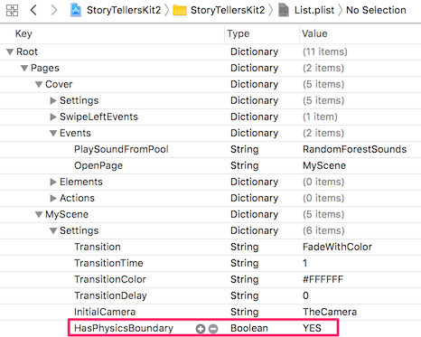This screenshot has width=421, height=337.
Task: Click the Key column header
Action: [23, 33]
